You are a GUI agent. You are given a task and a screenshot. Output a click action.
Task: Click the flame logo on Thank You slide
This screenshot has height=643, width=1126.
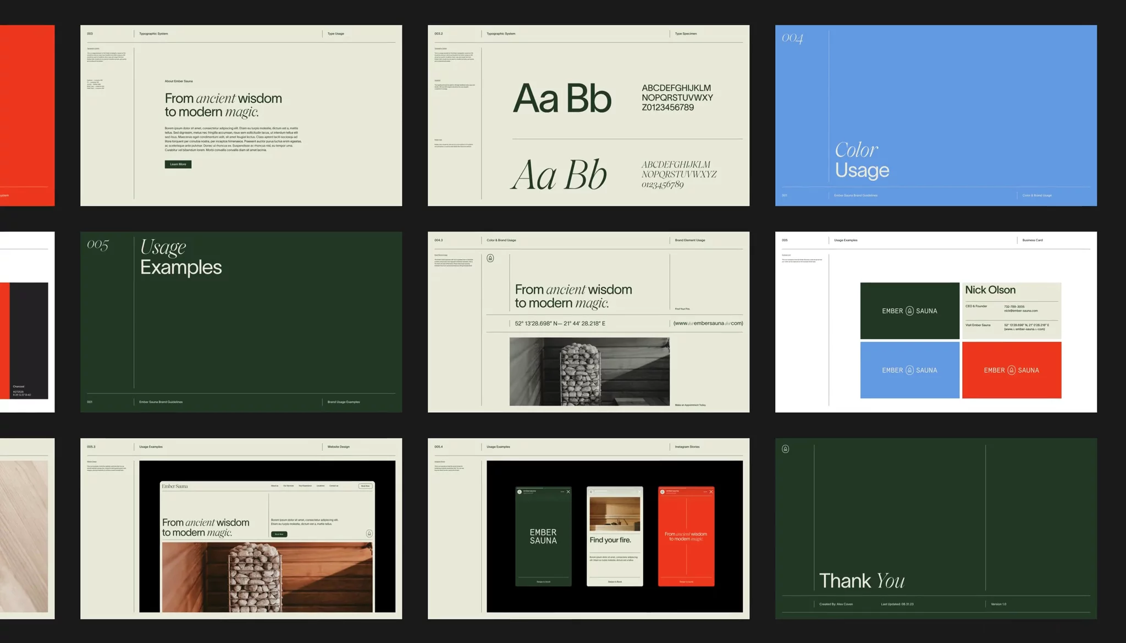[x=785, y=449]
